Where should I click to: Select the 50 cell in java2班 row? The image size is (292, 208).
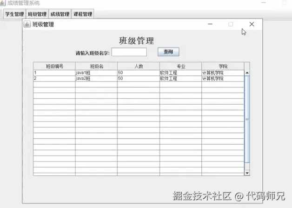click(x=139, y=79)
